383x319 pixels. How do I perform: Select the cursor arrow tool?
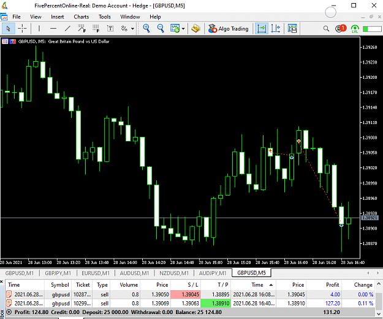(x=8, y=29)
